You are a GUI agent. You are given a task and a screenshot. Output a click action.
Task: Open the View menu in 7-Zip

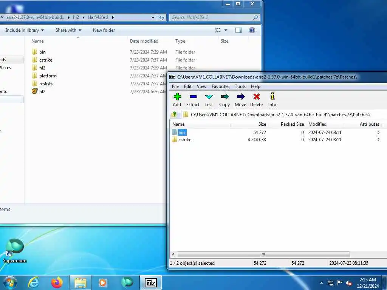pyautogui.click(x=201, y=86)
